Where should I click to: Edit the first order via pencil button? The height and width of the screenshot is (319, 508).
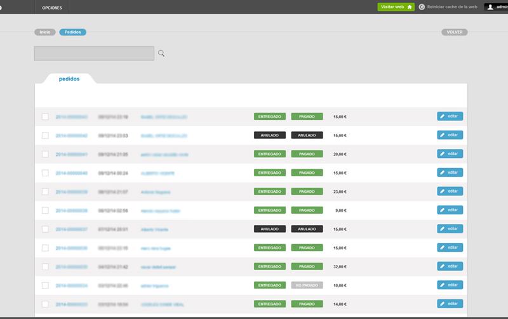tap(450, 116)
